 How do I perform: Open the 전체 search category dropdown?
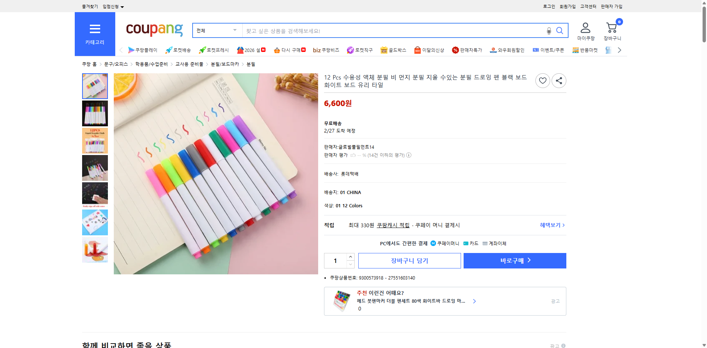pos(217,31)
